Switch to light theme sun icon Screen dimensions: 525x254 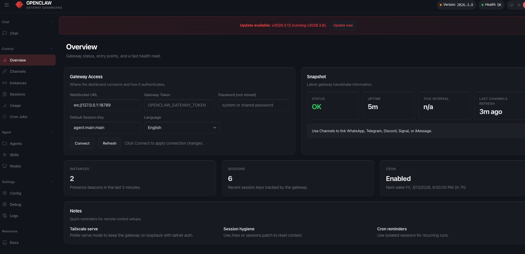519,5
